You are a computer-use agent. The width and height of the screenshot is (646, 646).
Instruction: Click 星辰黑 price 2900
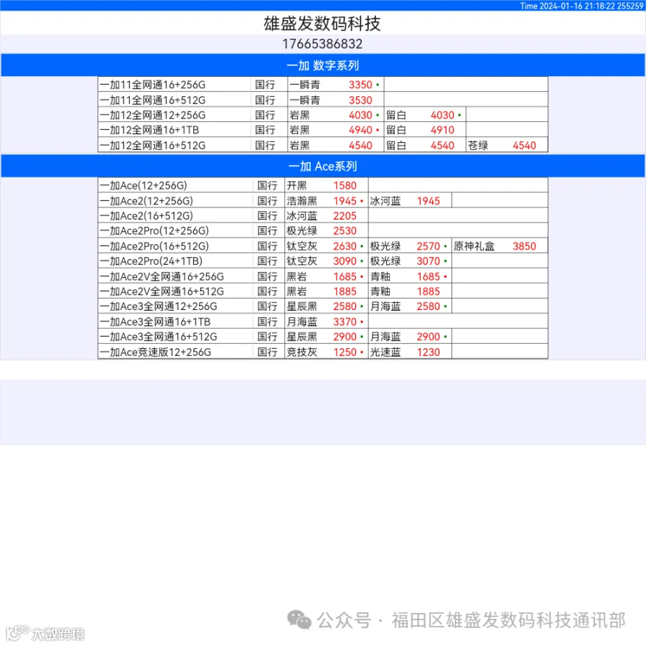click(345, 337)
